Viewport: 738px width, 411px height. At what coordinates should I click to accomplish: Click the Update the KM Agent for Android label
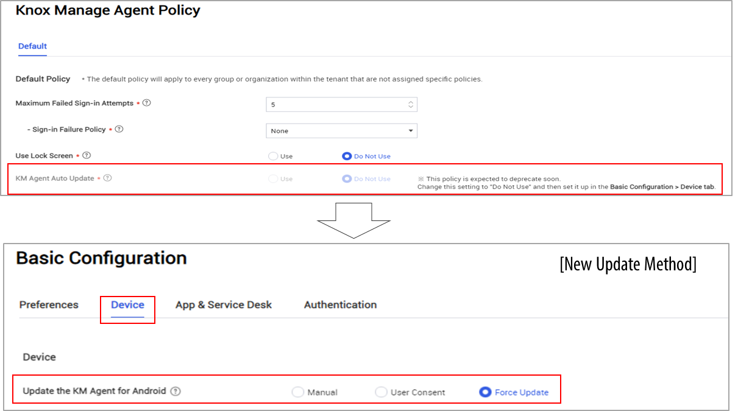[94, 391]
